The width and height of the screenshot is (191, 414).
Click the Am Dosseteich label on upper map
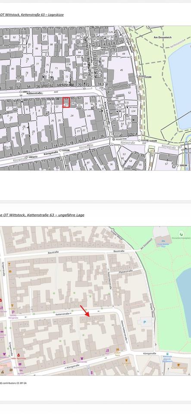tap(160, 38)
